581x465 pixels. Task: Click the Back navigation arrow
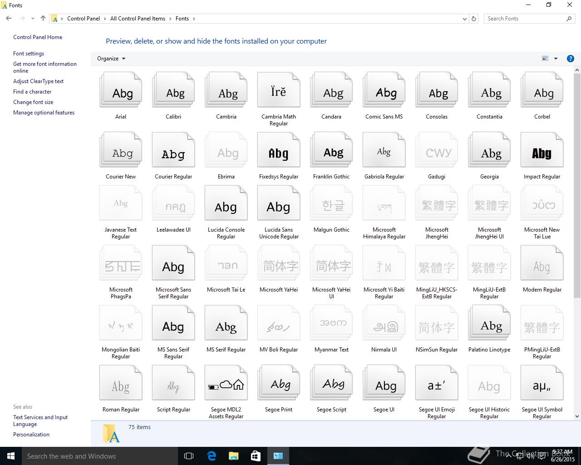(9, 19)
